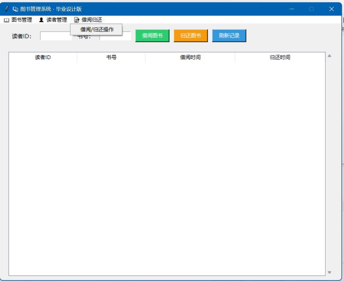Click the 借阅归还 menu

pyautogui.click(x=88, y=20)
